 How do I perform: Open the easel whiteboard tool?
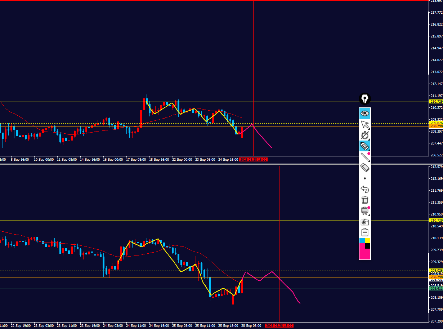coord(365,211)
